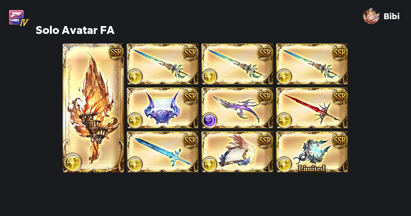Screen dimensions: 411x216
Task: Select the second teal sword in top row
Action: click(237, 64)
